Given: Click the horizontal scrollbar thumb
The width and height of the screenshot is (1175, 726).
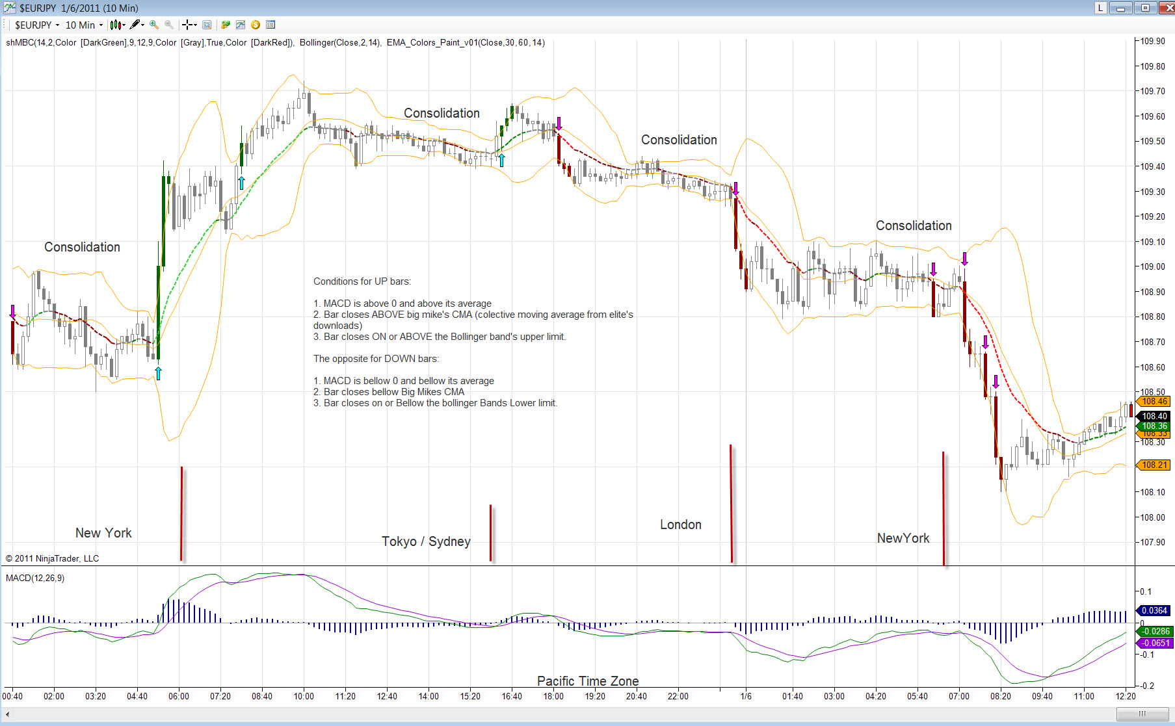Looking at the screenshot, I should [1142, 714].
